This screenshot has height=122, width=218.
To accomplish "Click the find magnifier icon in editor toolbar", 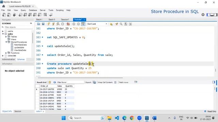I will [121, 24].
